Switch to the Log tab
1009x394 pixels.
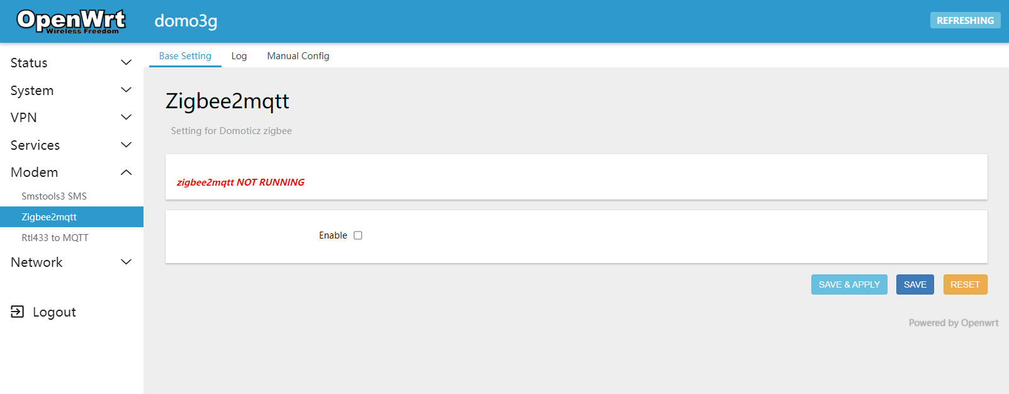239,56
